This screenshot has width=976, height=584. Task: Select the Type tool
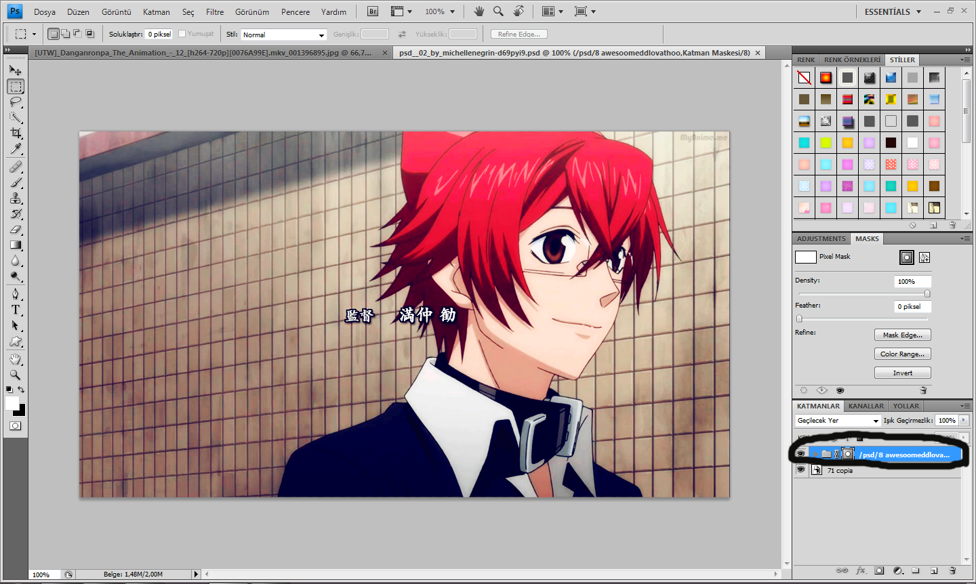pyautogui.click(x=16, y=310)
